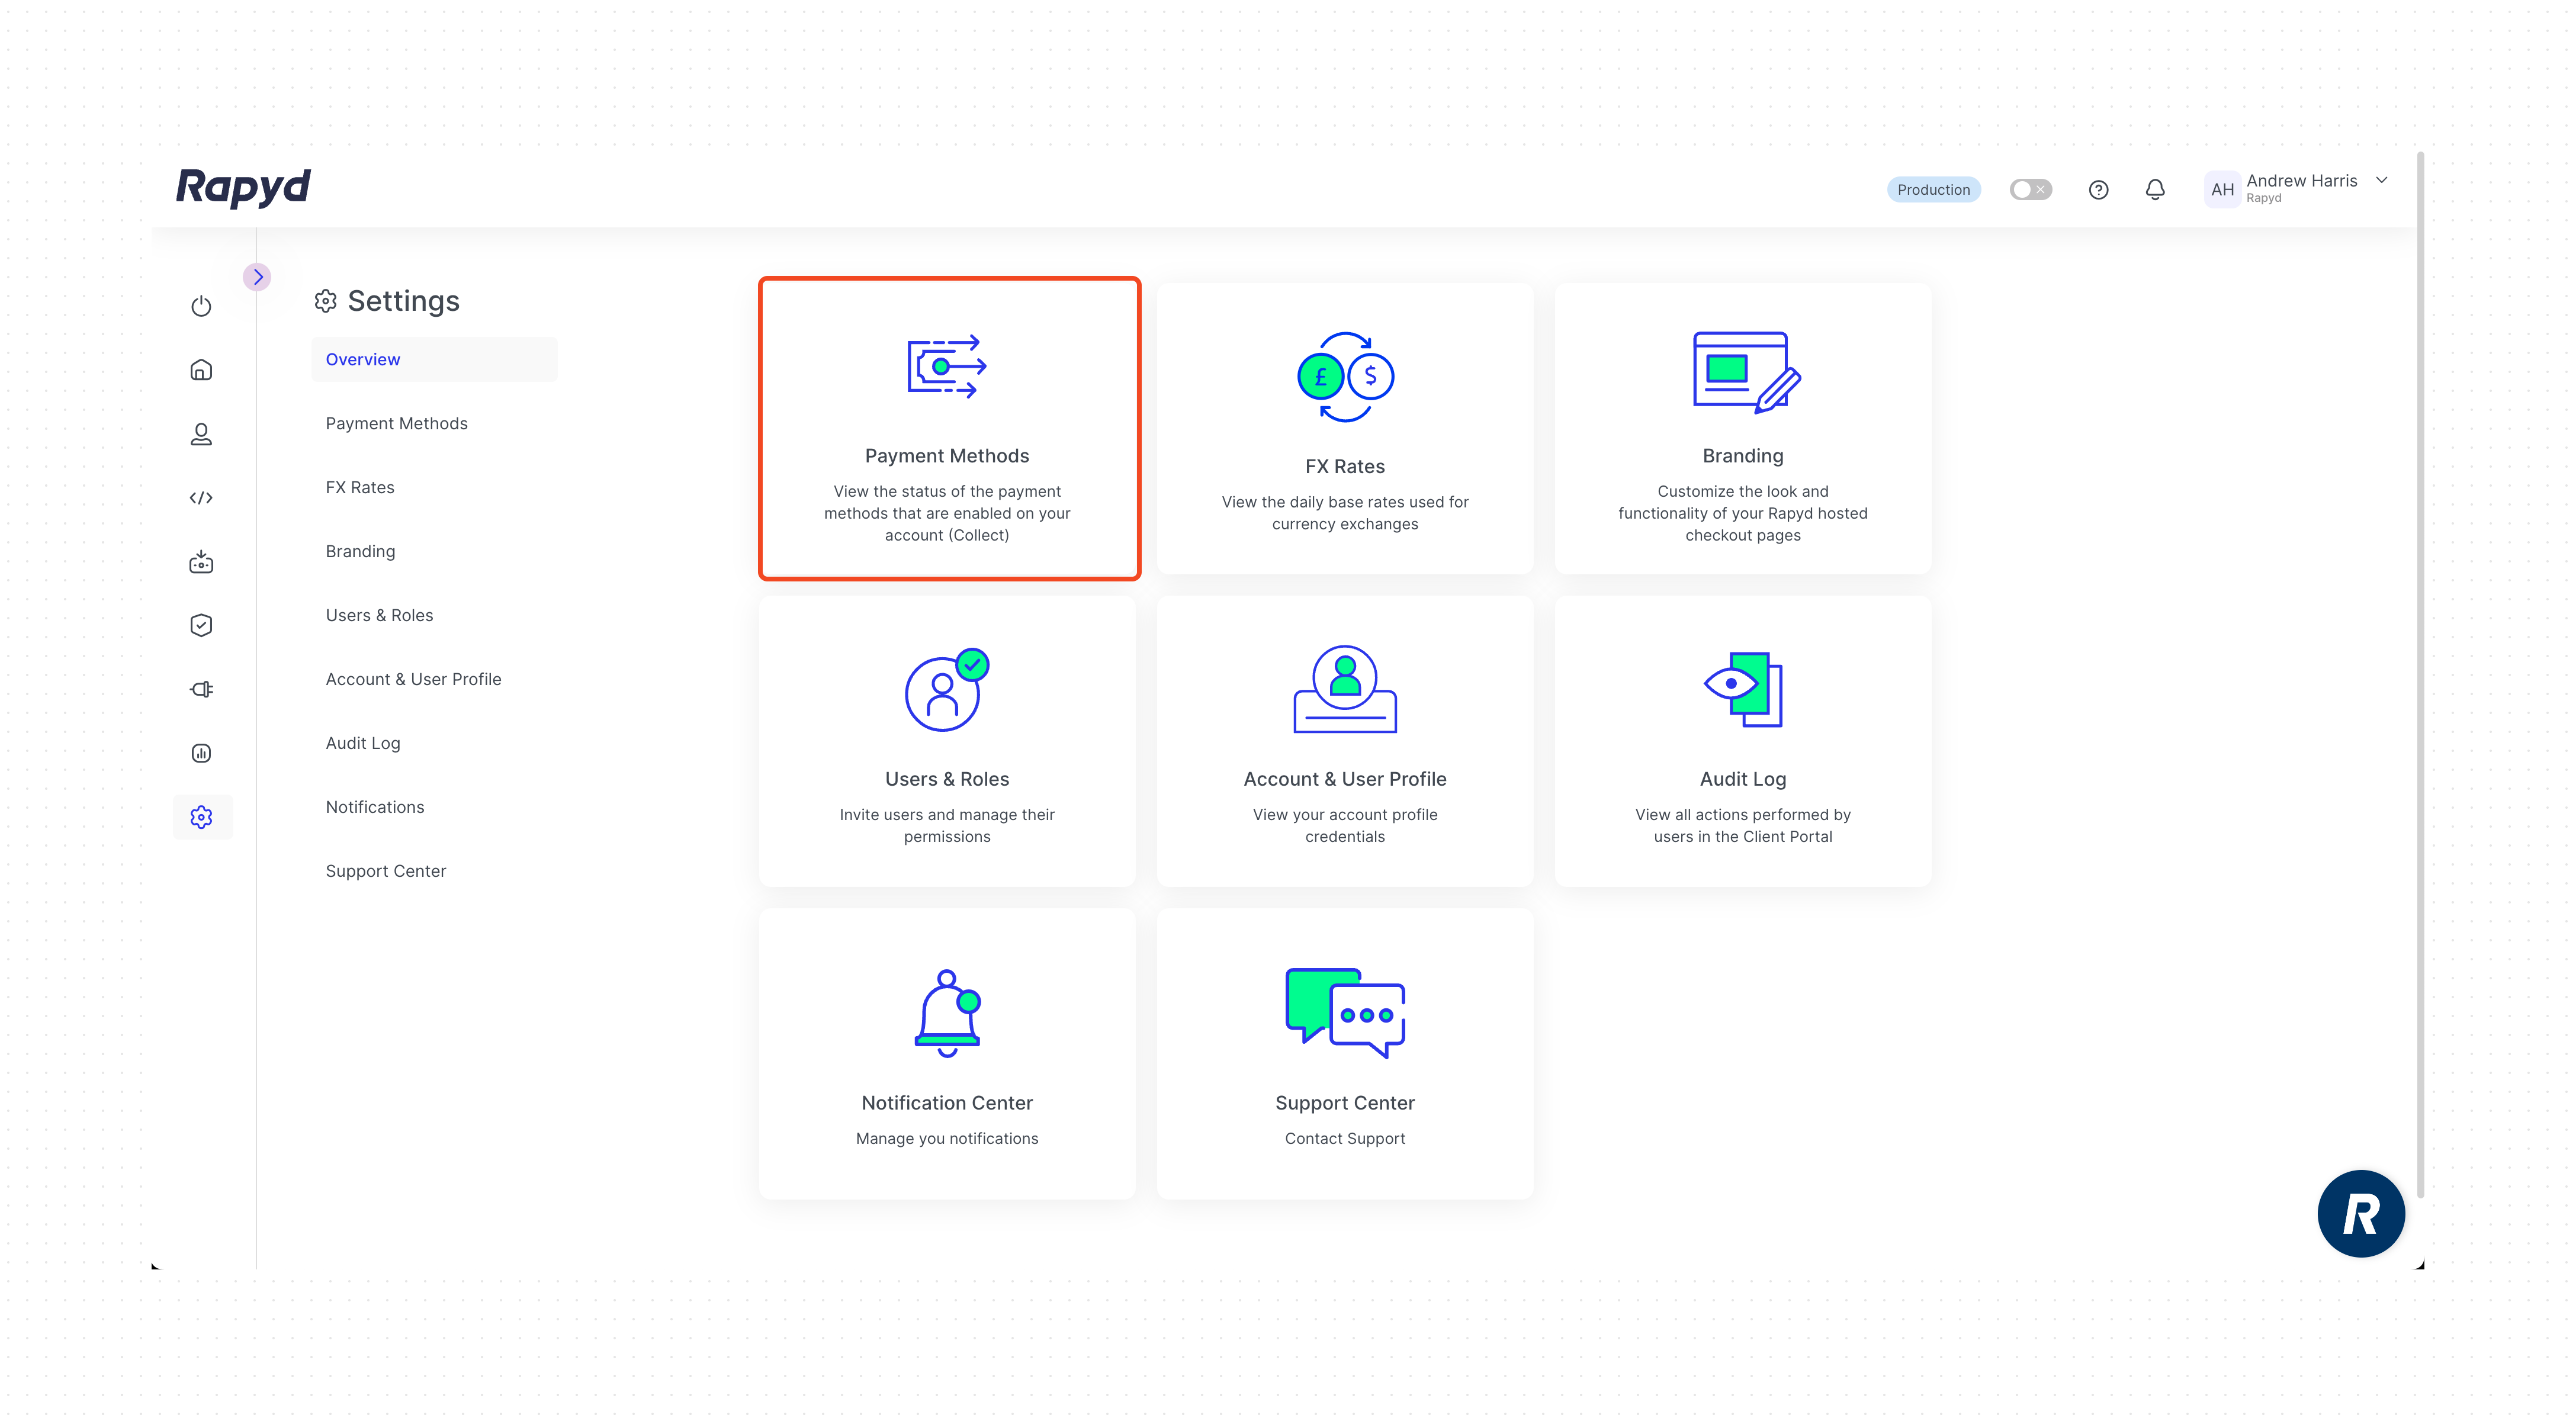Open the help question mark icon
2576x1421 pixels.
coord(2098,190)
